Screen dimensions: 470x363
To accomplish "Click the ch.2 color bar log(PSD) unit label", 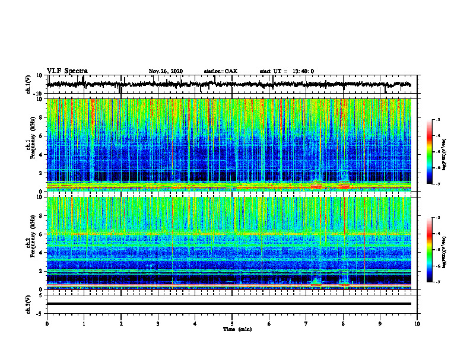I will [x=444, y=253].
